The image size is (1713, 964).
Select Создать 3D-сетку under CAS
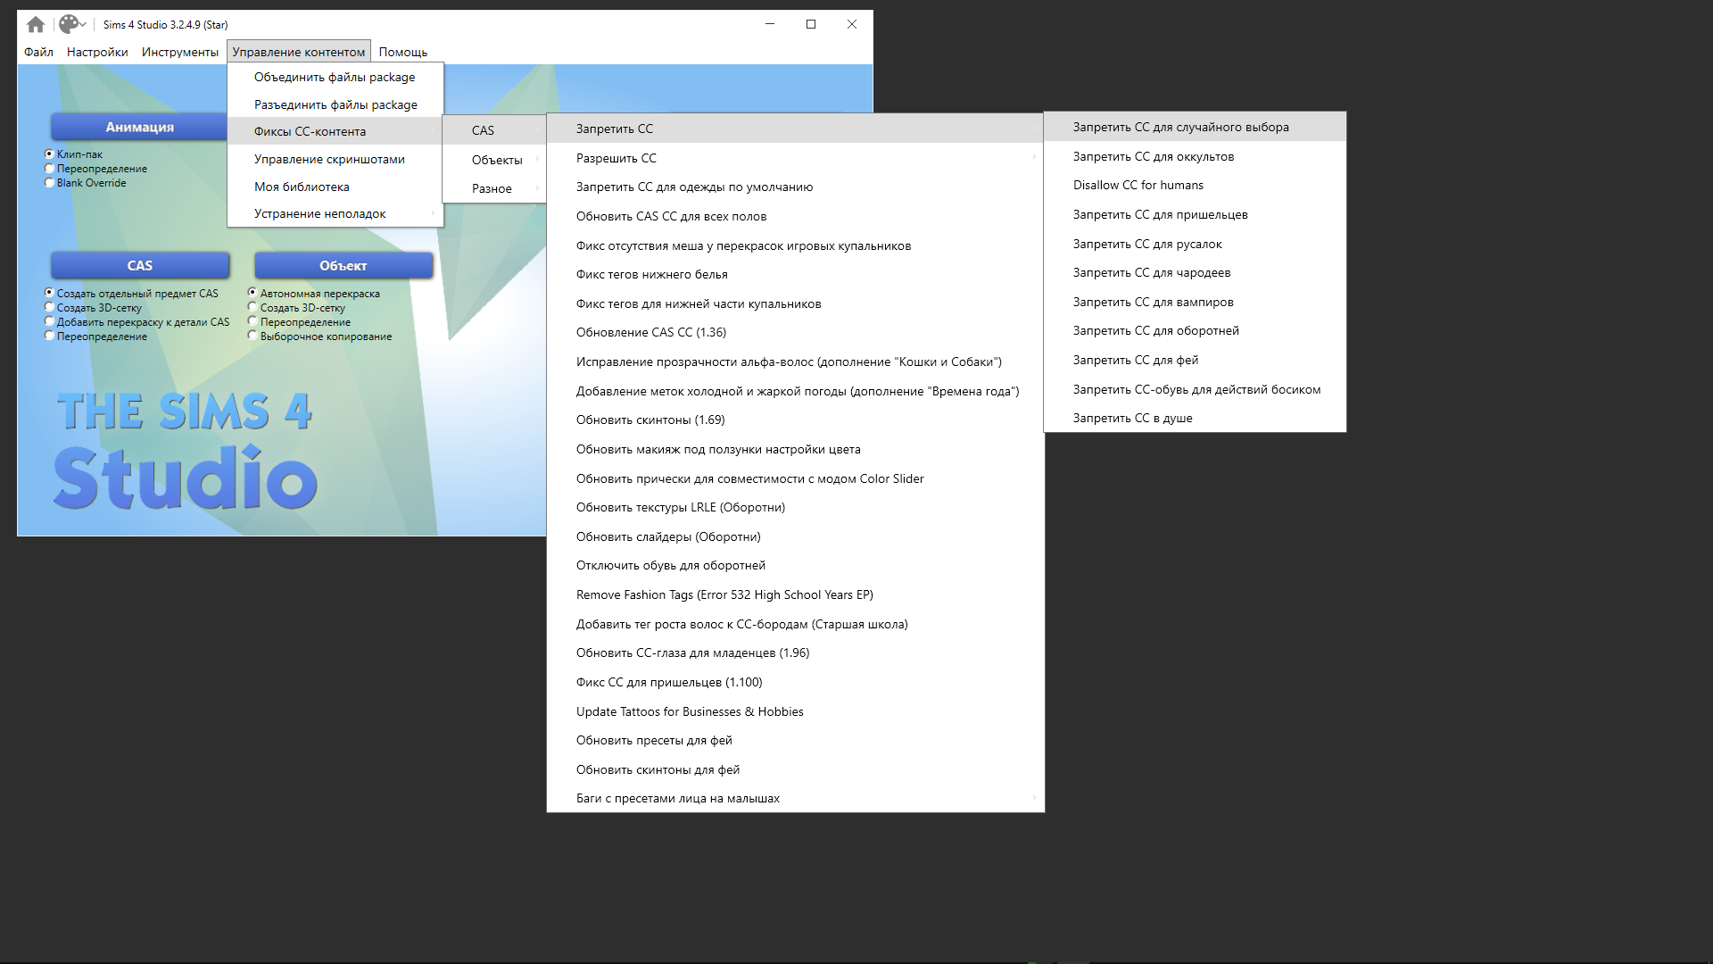(50, 308)
